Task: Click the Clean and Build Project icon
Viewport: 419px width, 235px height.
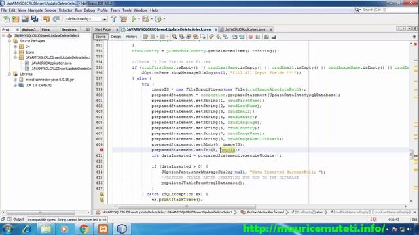Action: click(x=124, y=19)
